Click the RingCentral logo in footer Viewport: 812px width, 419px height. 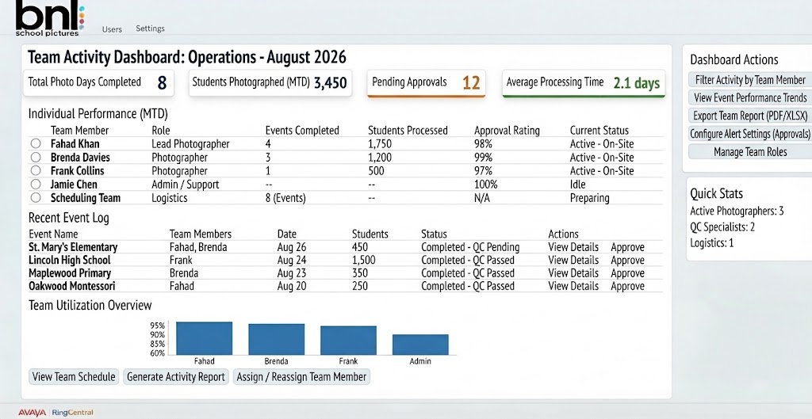tap(72, 413)
